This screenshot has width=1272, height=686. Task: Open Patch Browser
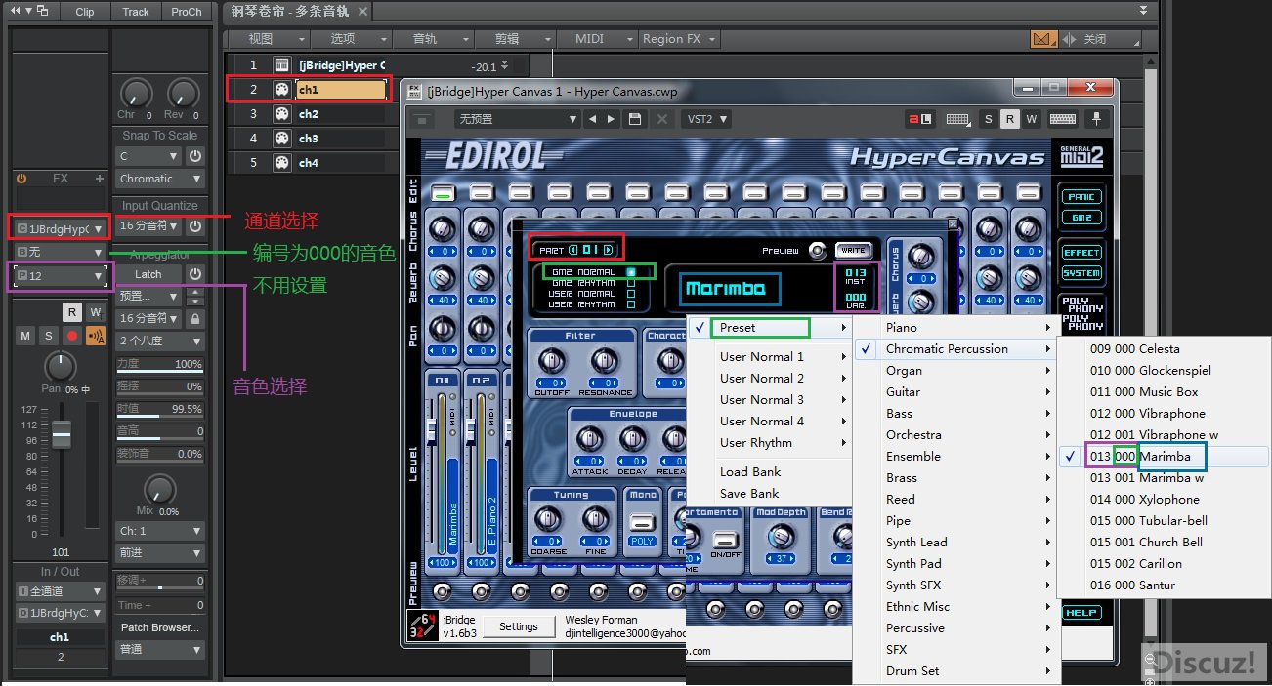(x=160, y=627)
